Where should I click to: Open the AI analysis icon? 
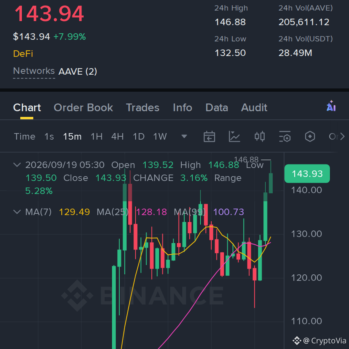click(x=331, y=106)
